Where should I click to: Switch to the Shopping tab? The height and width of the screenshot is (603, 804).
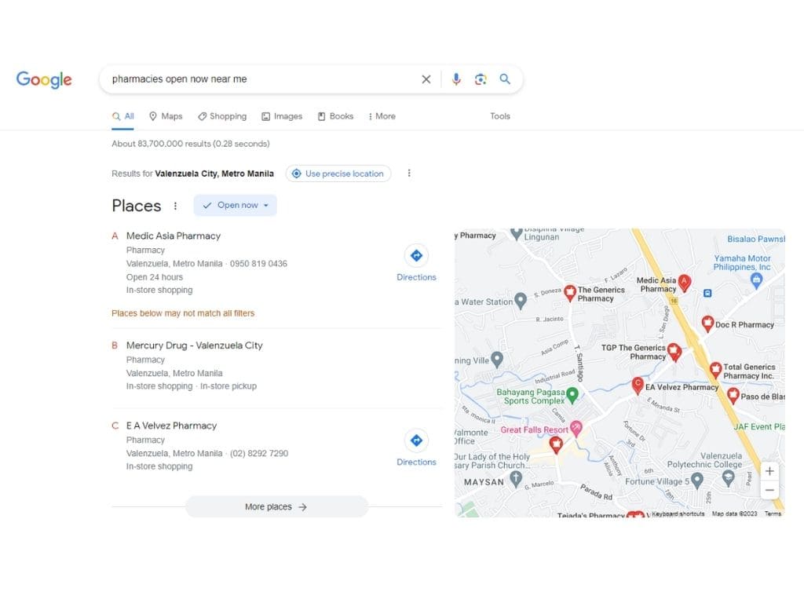pos(222,116)
